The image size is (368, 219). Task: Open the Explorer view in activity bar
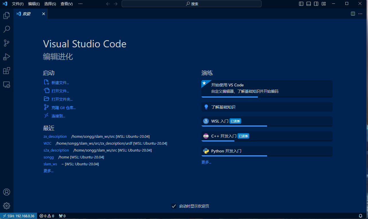click(6, 15)
